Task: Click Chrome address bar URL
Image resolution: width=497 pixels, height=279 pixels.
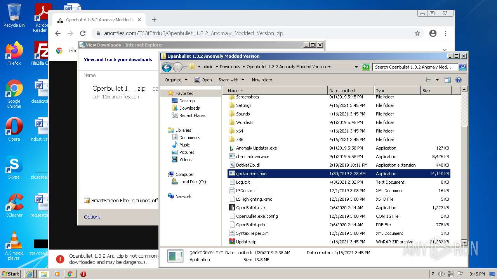Action: click(x=193, y=33)
